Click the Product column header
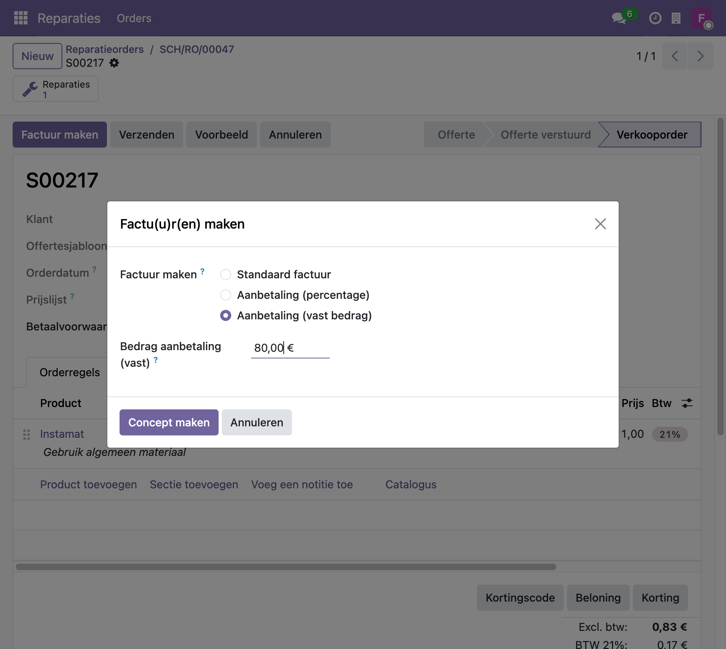 coord(61,403)
